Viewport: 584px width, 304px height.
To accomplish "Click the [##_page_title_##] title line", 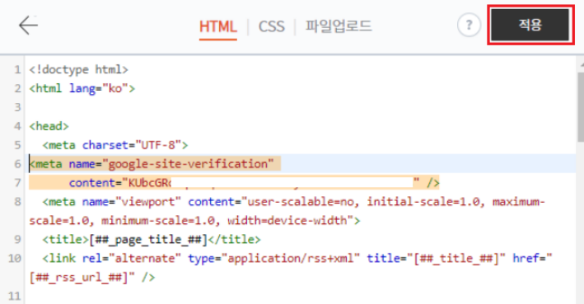I will pyautogui.click(x=152, y=240).
